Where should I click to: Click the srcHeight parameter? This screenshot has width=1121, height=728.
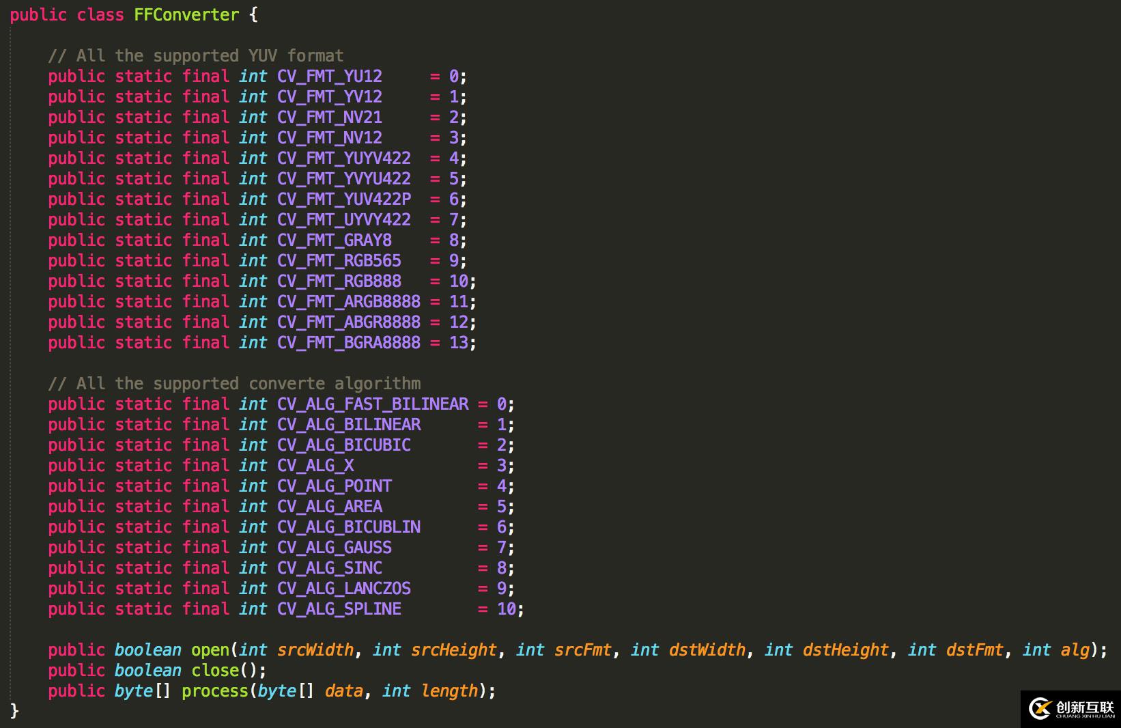click(x=454, y=649)
